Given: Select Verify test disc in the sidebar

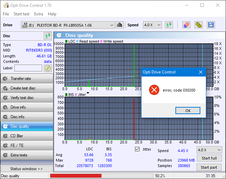Looking at the screenshot, I should (27, 98).
